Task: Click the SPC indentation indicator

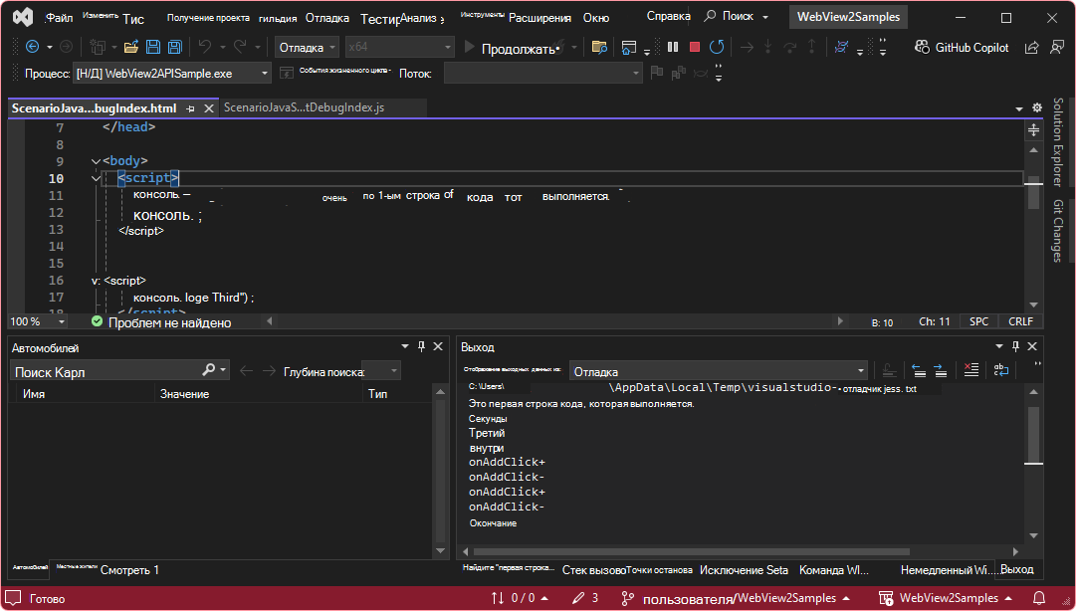Action: (x=978, y=321)
